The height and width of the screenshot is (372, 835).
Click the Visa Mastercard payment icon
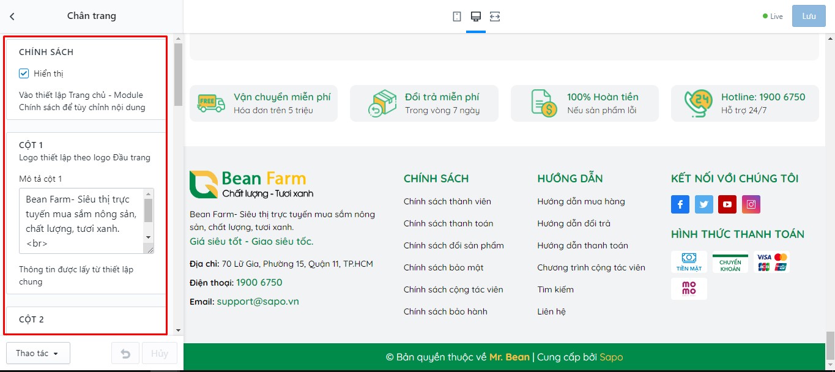[772, 262]
